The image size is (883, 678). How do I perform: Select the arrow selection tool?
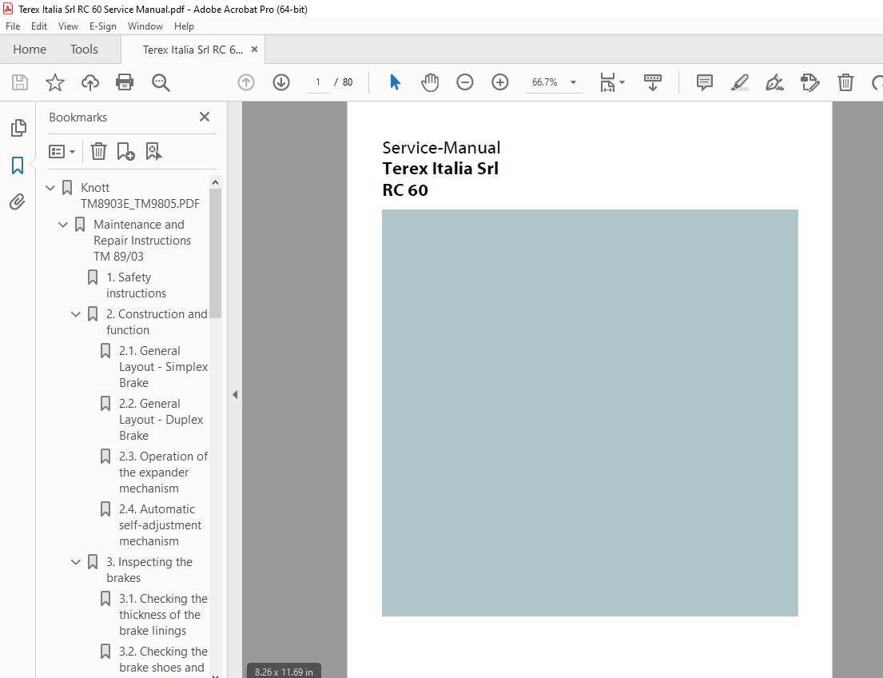[x=395, y=82]
